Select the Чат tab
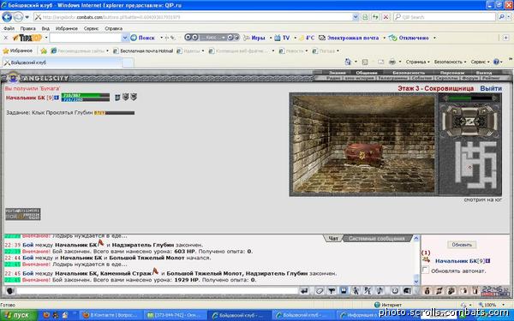This screenshot has width=514, height=321. click(x=333, y=239)
